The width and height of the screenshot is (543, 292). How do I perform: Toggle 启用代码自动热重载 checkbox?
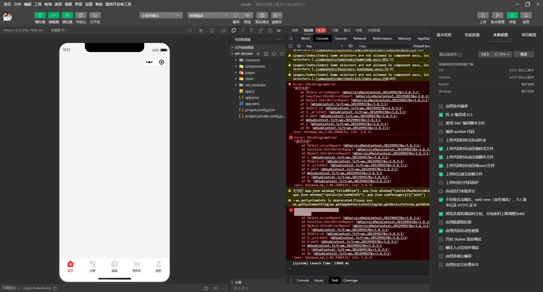coord(441,231)
